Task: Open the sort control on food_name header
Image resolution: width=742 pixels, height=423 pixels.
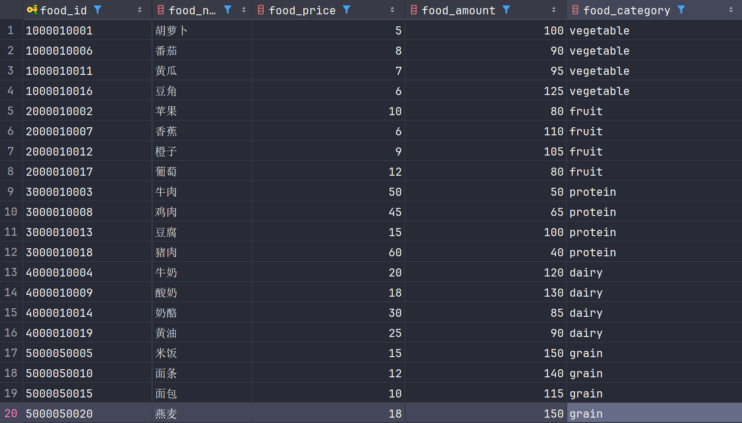Action: click(x=243, y=10)
